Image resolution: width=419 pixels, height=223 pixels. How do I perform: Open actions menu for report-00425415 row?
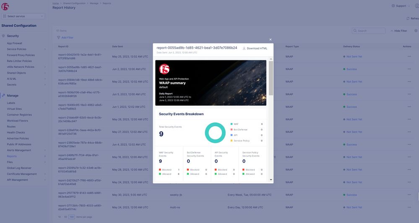click(x=409, y=56)
